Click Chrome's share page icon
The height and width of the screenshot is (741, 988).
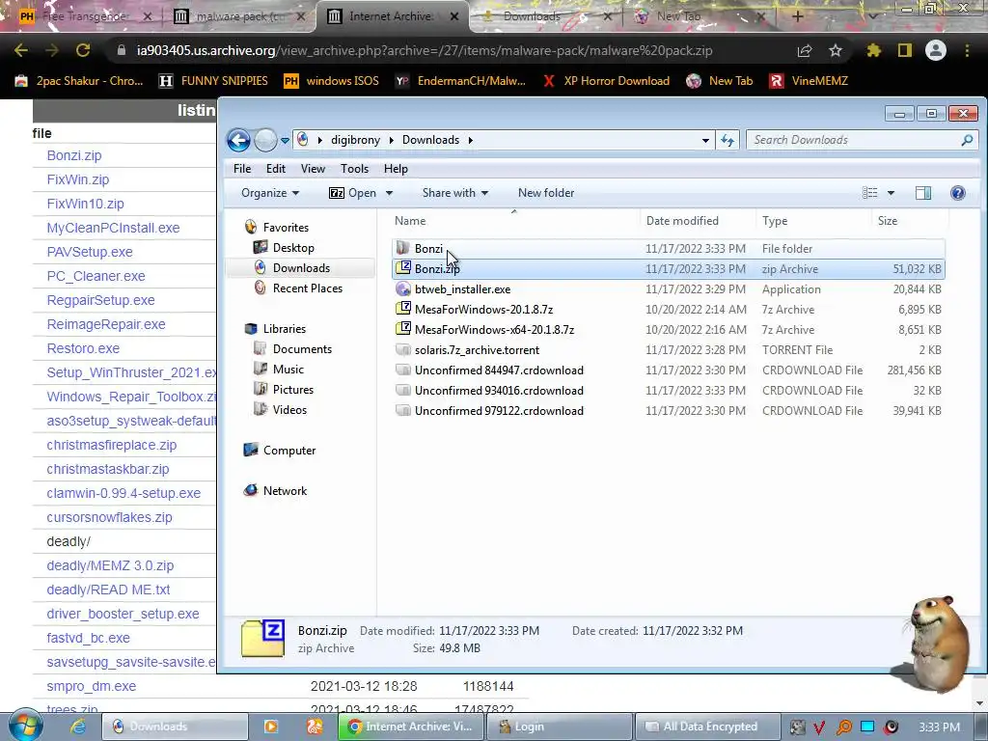point(805,50)
